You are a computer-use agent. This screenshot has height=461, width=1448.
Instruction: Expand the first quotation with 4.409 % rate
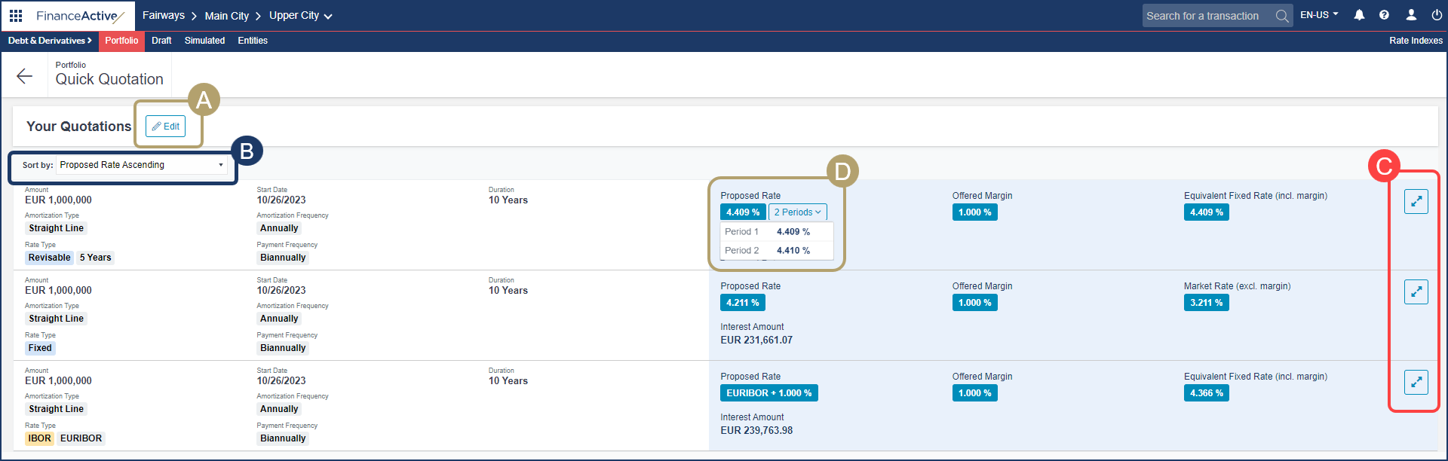1416,201
